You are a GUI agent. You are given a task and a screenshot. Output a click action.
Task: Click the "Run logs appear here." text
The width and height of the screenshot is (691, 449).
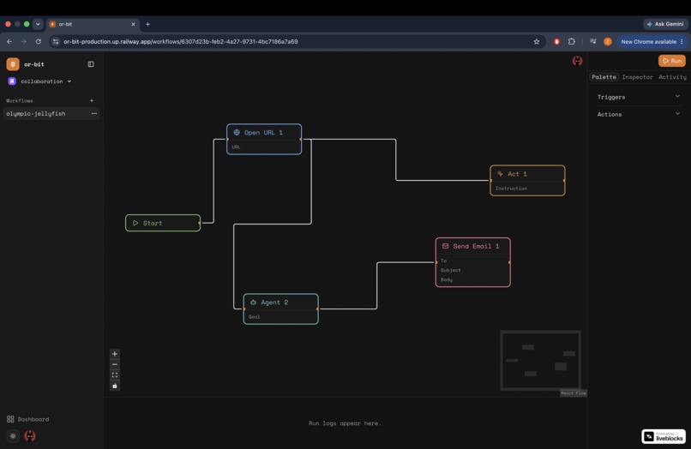pyautogui.click(x=345, y=423)
